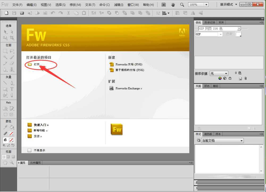Viewport: 266px width, 192px height.
Task: Open Adobe Bridge via the Br icon
Action: [x=164, y=5]
